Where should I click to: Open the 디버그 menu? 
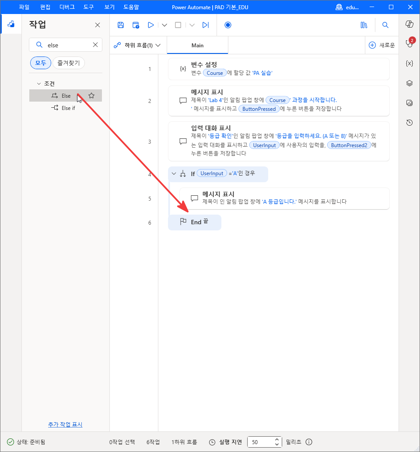(x=67, y=7)
